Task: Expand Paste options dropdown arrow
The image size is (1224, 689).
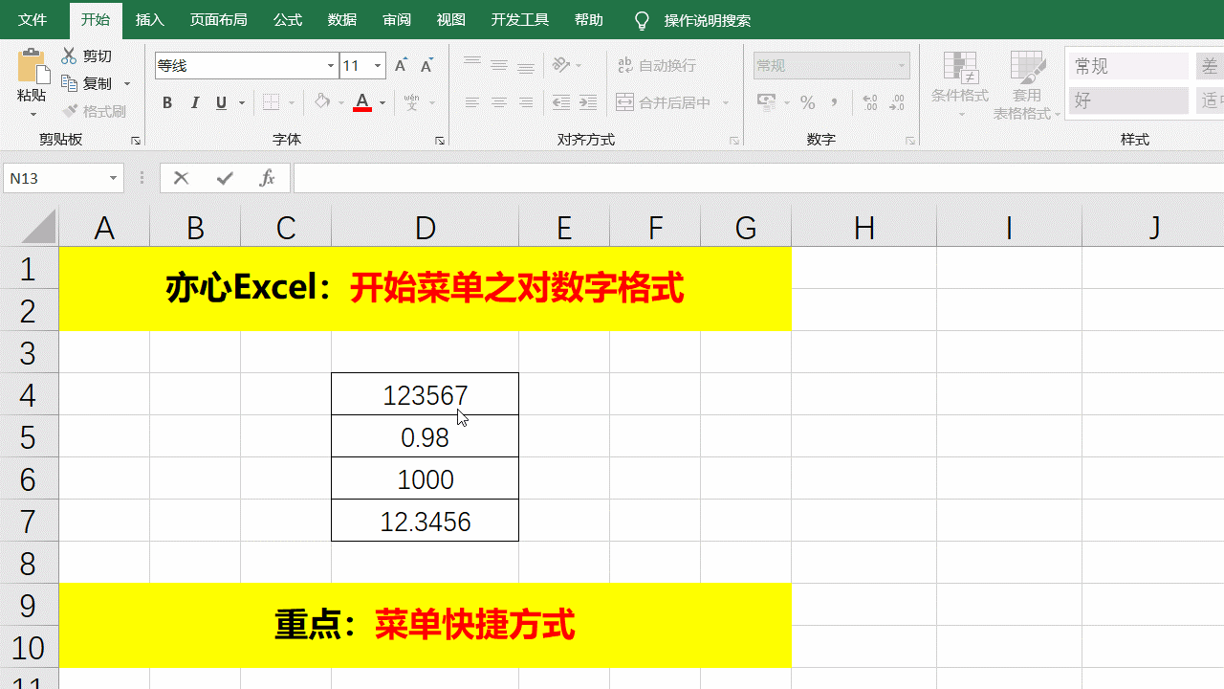Action: [x=33, y=115]
